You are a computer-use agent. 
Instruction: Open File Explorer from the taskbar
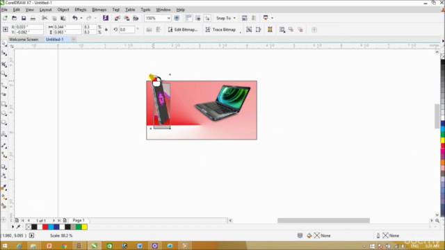tap(33, 246)
